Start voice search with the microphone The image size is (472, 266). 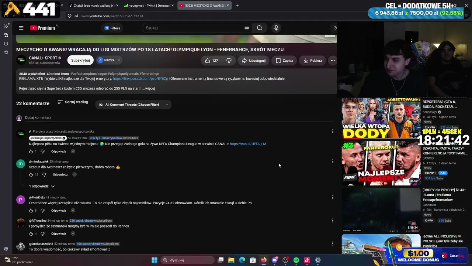tap(276, 28)
